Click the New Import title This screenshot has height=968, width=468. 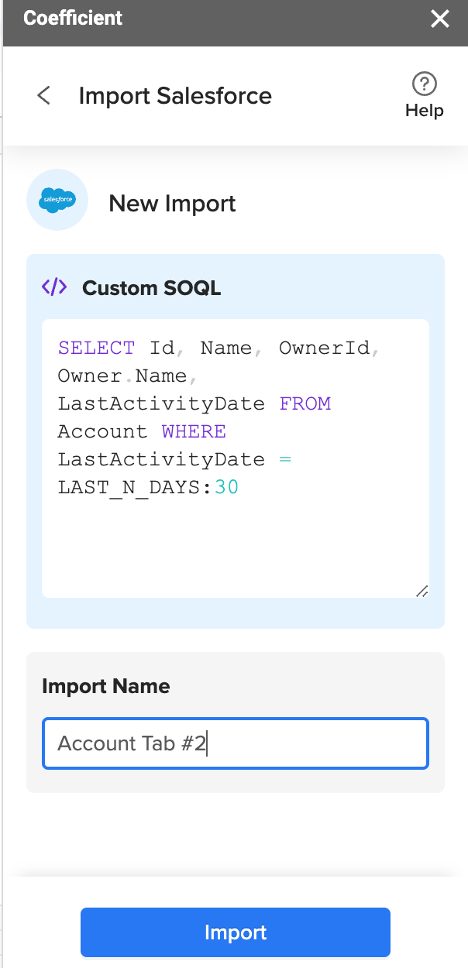click(x=172, y=204)
